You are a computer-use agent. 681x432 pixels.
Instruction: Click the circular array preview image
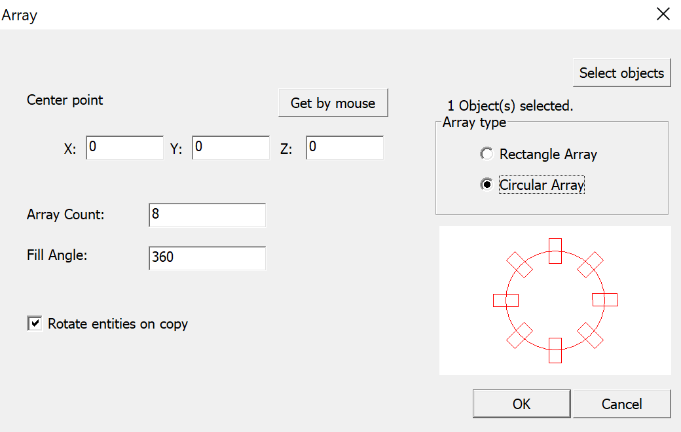tap(555, 300)
